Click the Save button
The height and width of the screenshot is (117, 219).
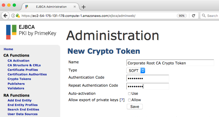click(x=135, y=107)
